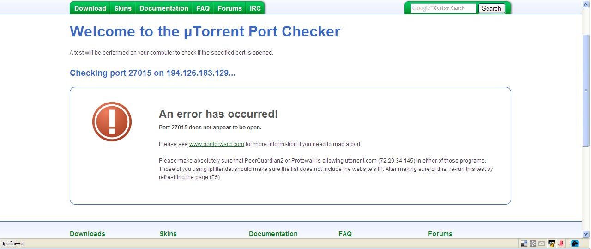The width and height of the screenshot is (591, 249).
Task: Open the Documentation navigation tab
Action: pyautogui.click(x=164, y=8)
